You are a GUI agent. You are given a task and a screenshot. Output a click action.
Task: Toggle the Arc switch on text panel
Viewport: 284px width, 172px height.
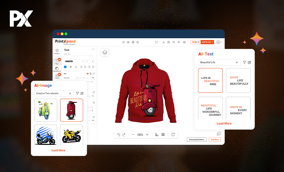(87, 73)
